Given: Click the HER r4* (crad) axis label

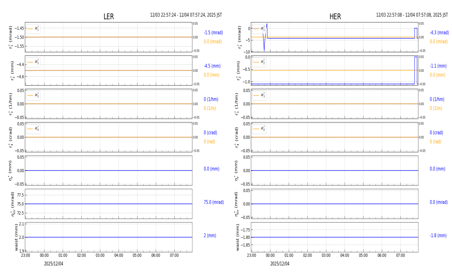Looking at the screenshot, I should pyautogui.click(x=237, y=137).
